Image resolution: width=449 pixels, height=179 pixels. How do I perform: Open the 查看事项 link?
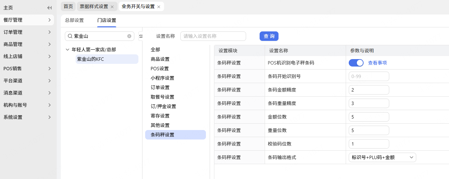click(377, 63)
